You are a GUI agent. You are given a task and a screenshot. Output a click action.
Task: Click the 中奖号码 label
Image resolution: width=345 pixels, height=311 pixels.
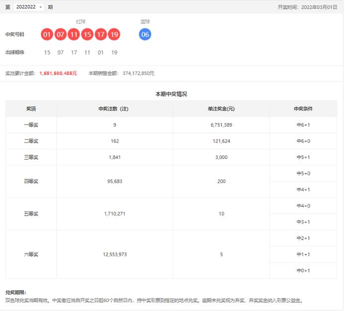[x=14, y=34]
